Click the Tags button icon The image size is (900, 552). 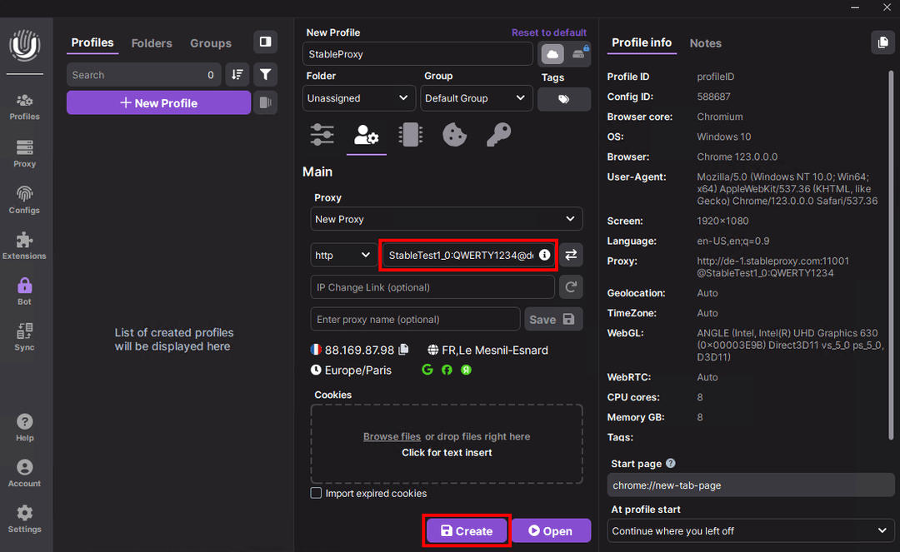(563, 99)
